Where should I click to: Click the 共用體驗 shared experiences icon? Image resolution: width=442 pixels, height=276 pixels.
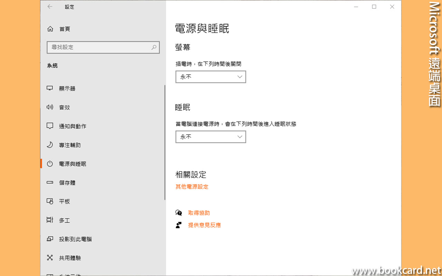click(x=50, y=258)
